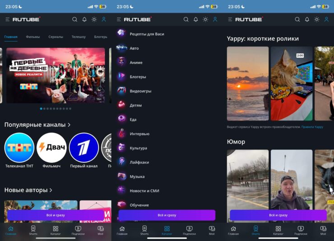Open the Авто car icon
This screenshot has width=334, height=241.
pos(121,48)
